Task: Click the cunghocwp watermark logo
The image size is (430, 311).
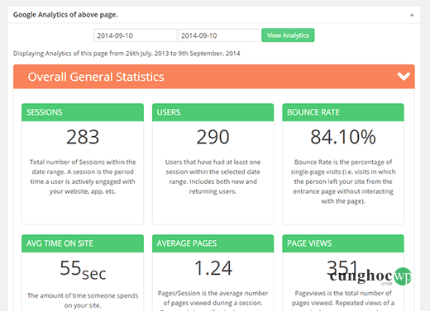Action: (370, 276)
